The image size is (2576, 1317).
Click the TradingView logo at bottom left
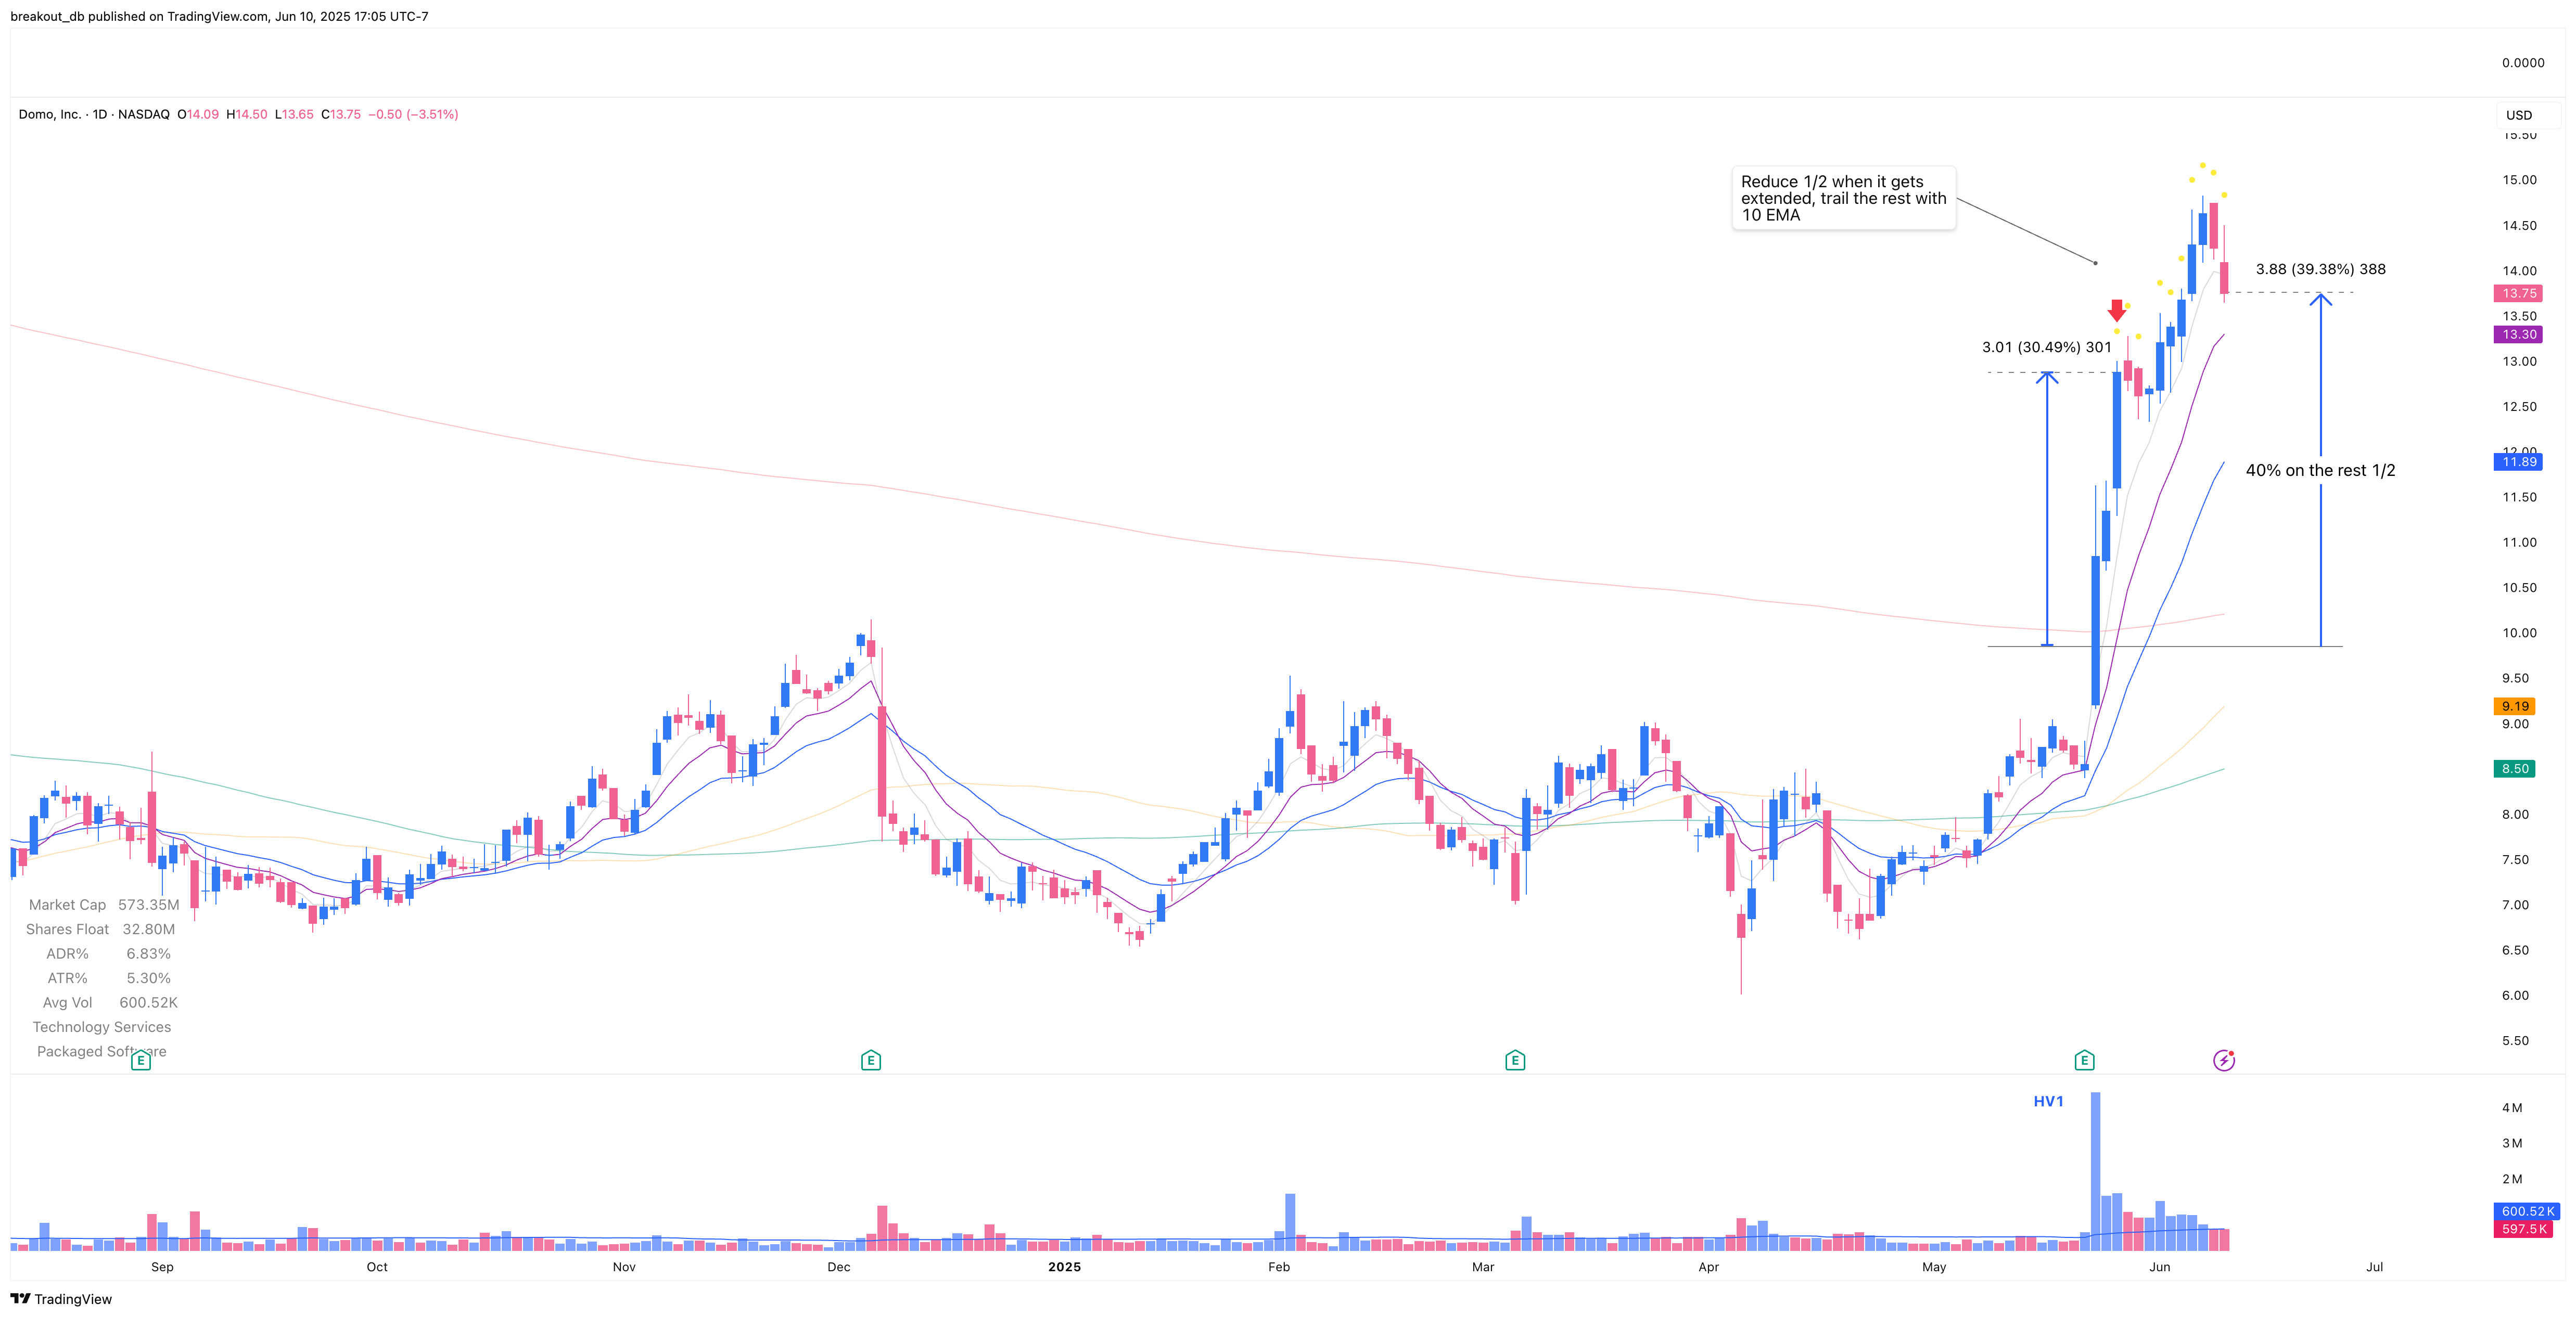[60, 1299]
